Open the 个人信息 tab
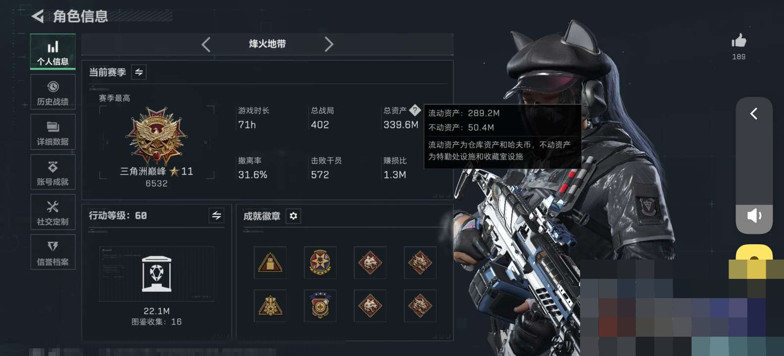This screenshot has width=784, height=356. (53, 51)
